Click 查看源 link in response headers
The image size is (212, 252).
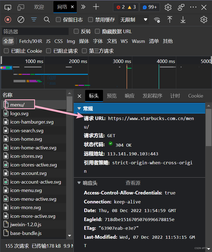(133, 183)
